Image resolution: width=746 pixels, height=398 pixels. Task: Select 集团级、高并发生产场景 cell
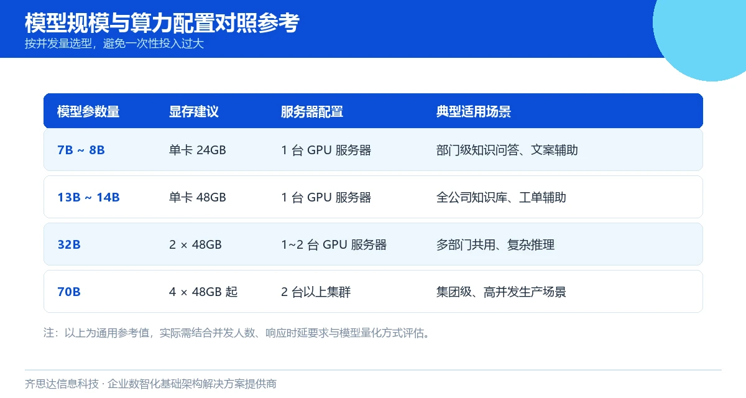501,292
